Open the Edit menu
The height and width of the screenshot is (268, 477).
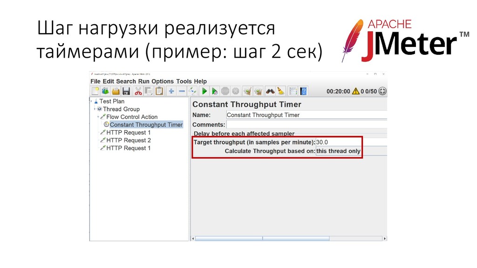click(x=108, y=81)
